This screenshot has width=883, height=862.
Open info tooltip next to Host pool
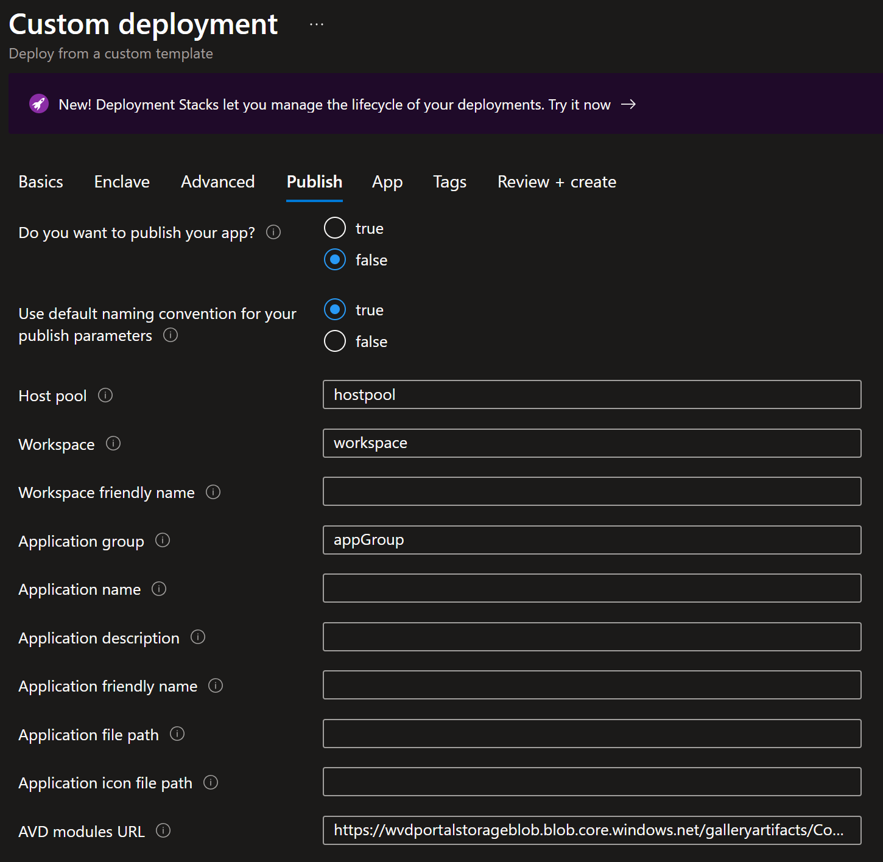point(105,395)
